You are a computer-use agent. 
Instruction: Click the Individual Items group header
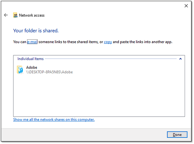click(x=30, y=59)
